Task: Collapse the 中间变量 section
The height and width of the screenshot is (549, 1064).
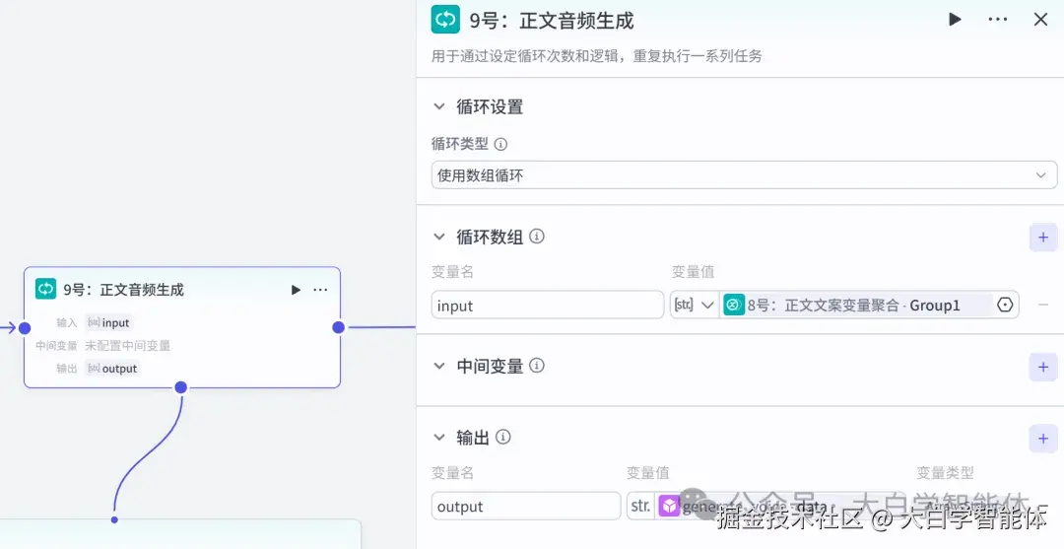Action: pos(439,367)
